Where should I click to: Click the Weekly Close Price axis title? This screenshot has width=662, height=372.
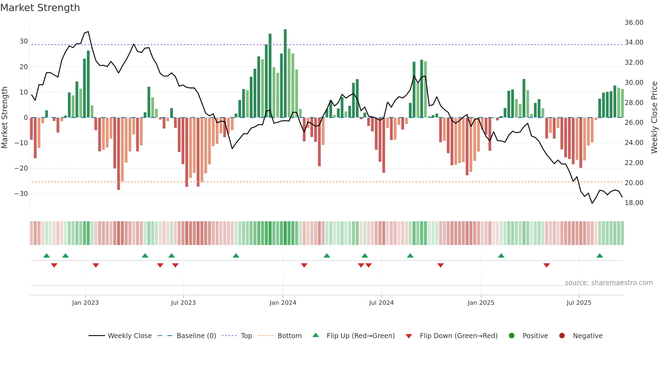[654, 117]
